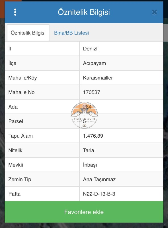
Task: Click the Denizli province value cell
Action: (121, 49)
